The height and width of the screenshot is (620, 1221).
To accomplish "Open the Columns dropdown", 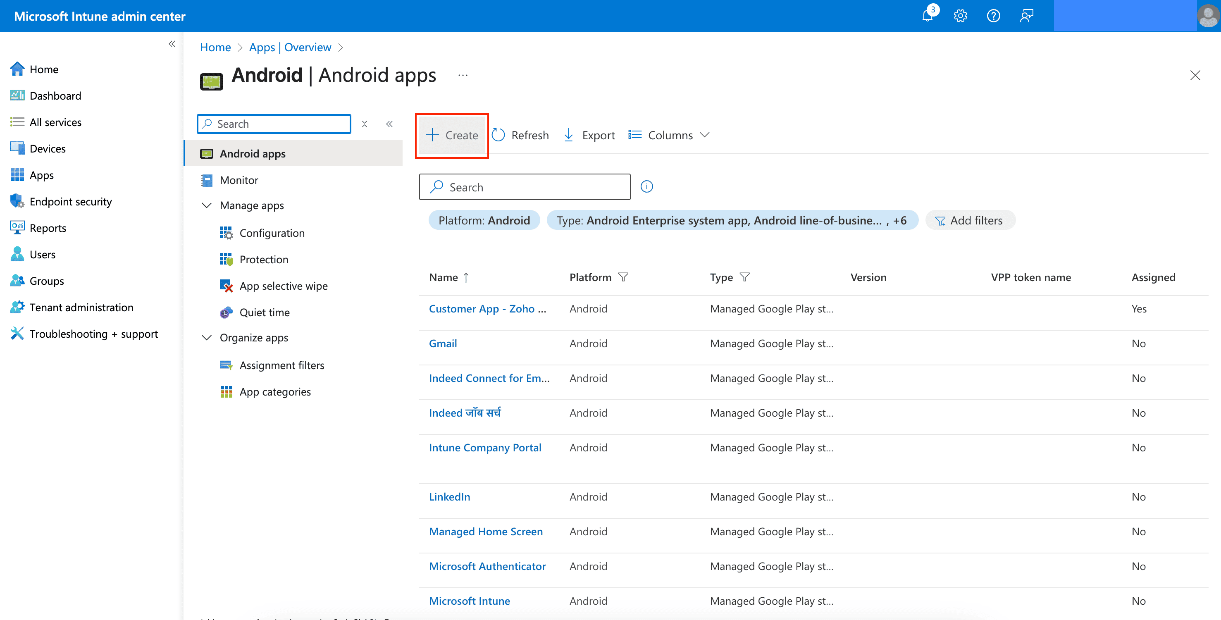I will click(668, 135).
